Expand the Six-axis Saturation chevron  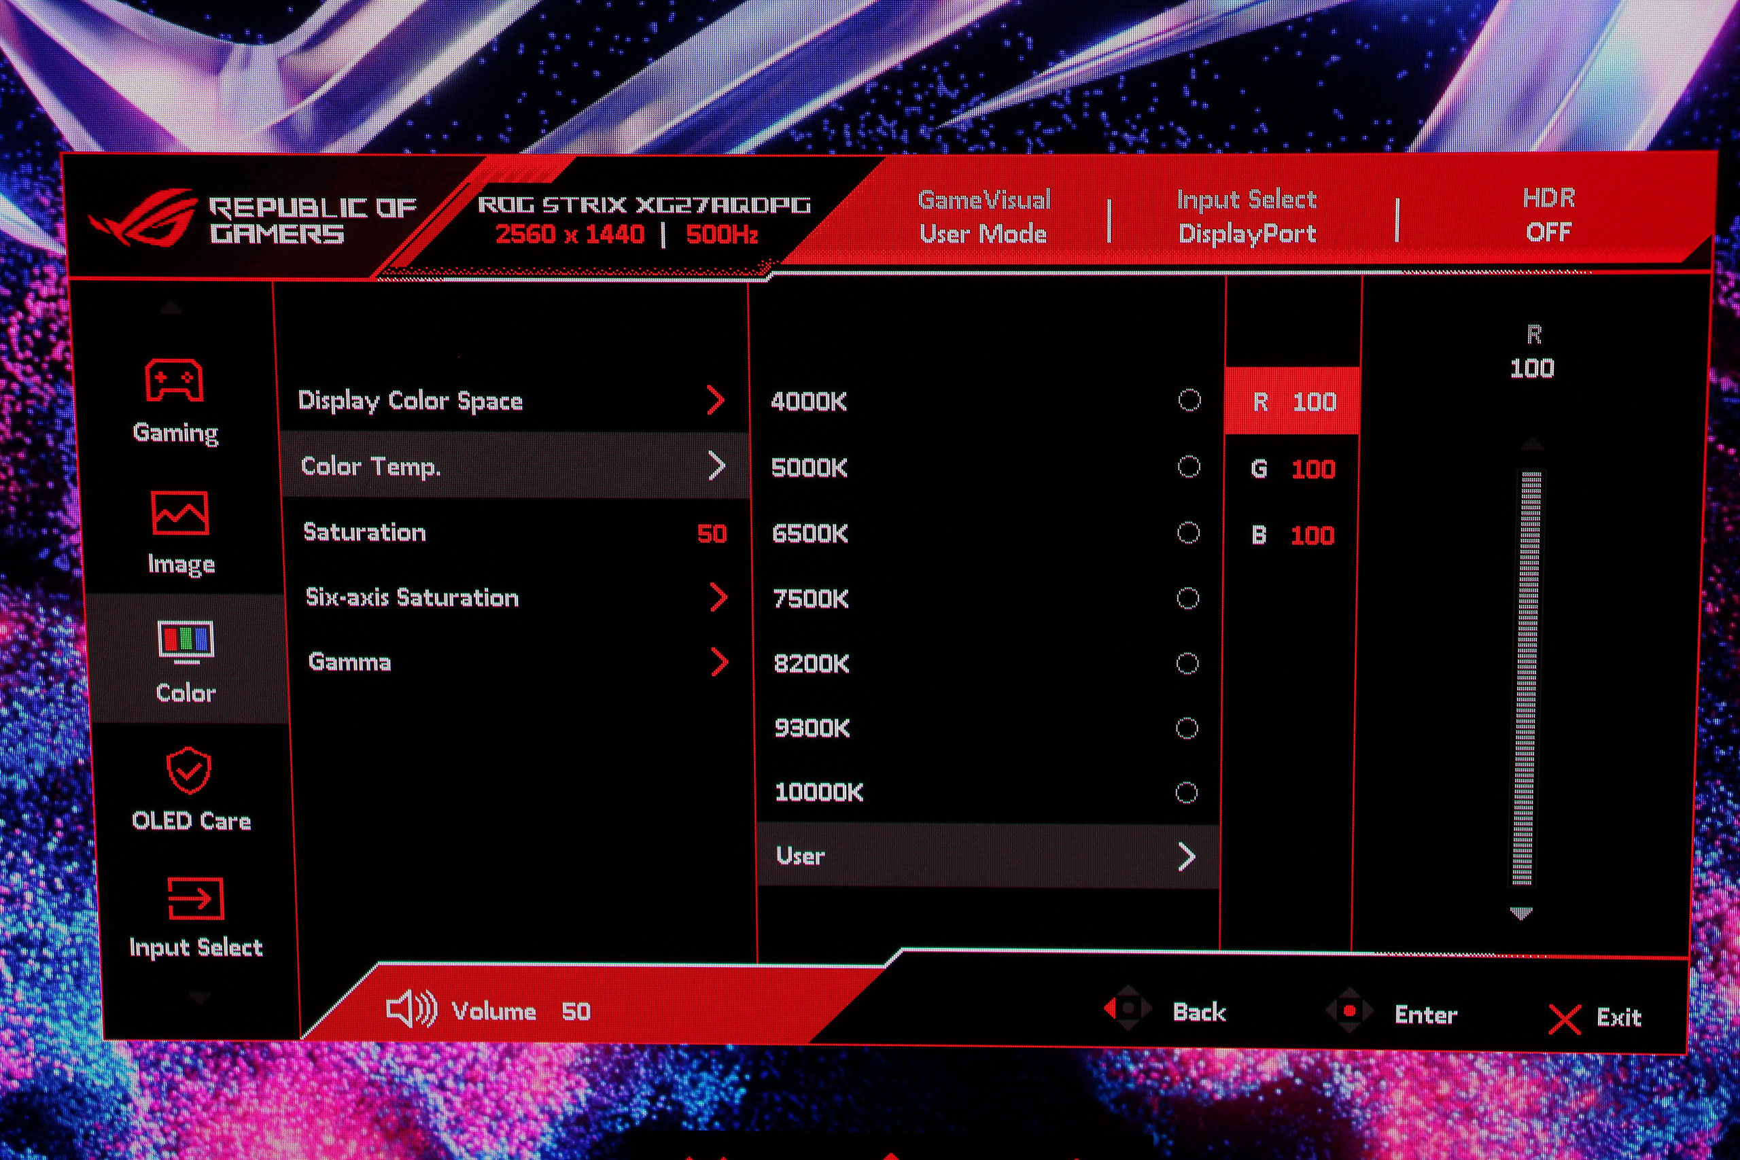[718, 597]
